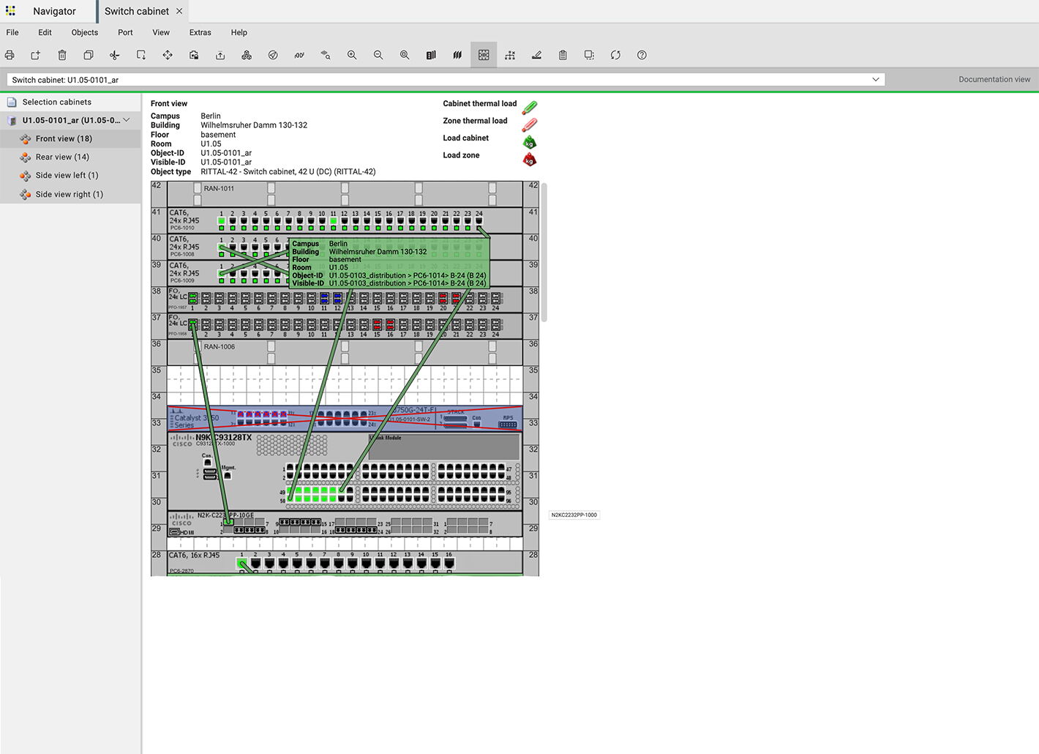Select Rear view (14) in the tree

point(62,157)
